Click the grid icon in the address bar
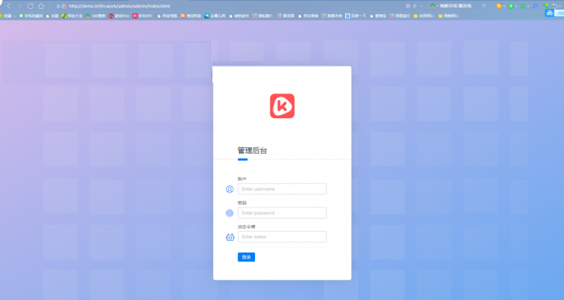This screenshot has height=300, width=564. tap(407, 6)
